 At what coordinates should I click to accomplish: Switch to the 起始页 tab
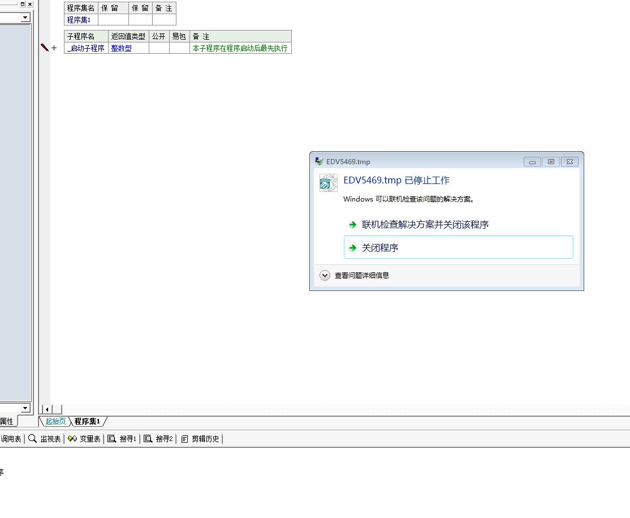pos(55,421)
